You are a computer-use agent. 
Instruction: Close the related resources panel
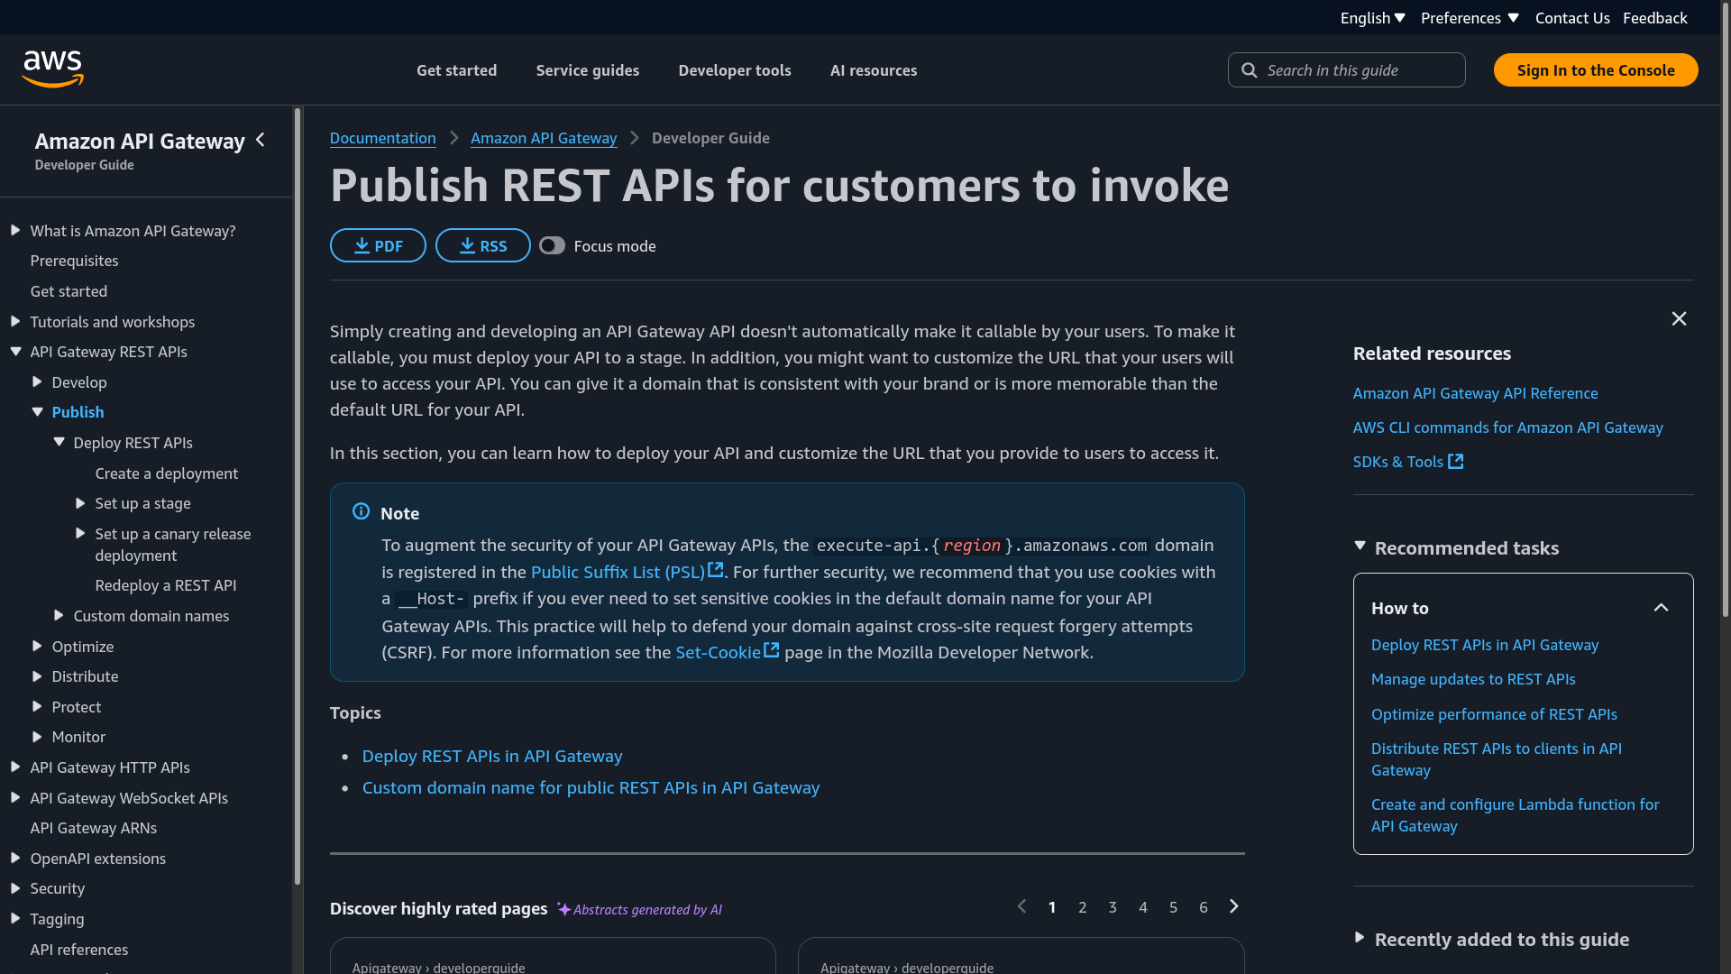coord(1679,319)
